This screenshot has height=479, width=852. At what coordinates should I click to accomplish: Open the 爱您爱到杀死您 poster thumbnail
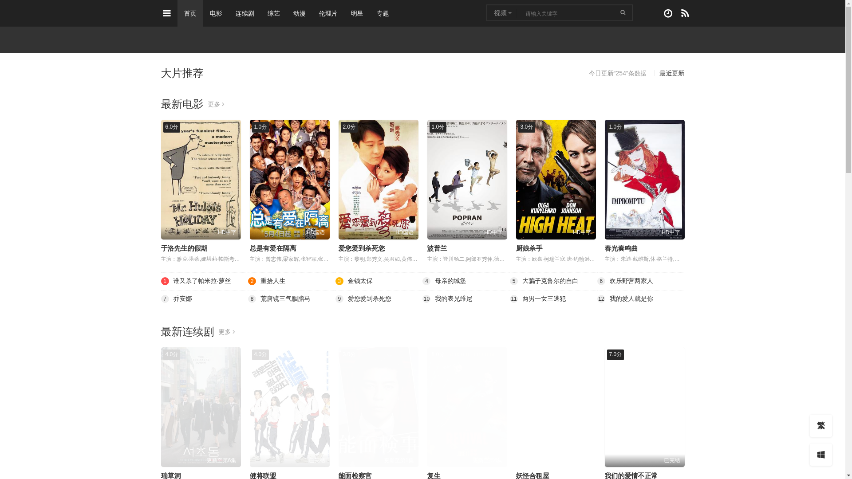pyautogui.click(x=379, y=180)
